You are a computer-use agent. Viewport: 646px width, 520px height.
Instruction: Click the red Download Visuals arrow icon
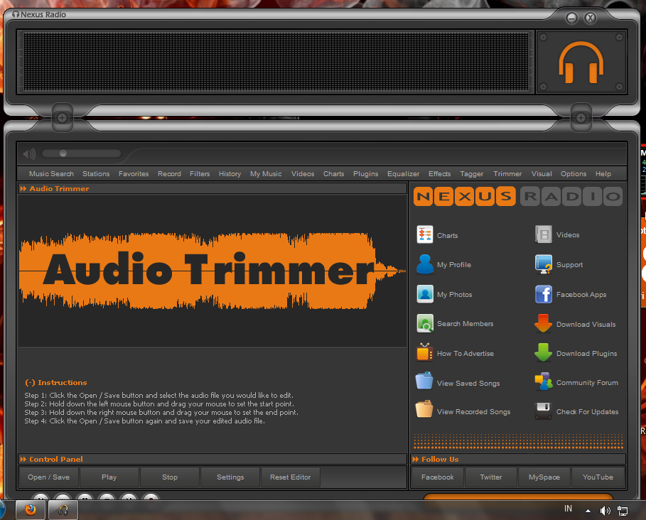click(x=544, y=323)
